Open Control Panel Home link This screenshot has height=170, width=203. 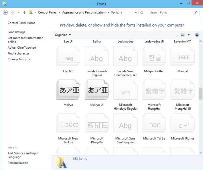click(x=21, y=23)
